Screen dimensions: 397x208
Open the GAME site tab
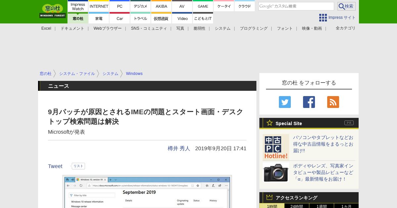tap(203, 6)
